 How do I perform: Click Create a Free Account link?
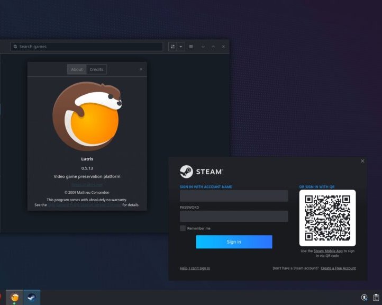pos(338,268)
